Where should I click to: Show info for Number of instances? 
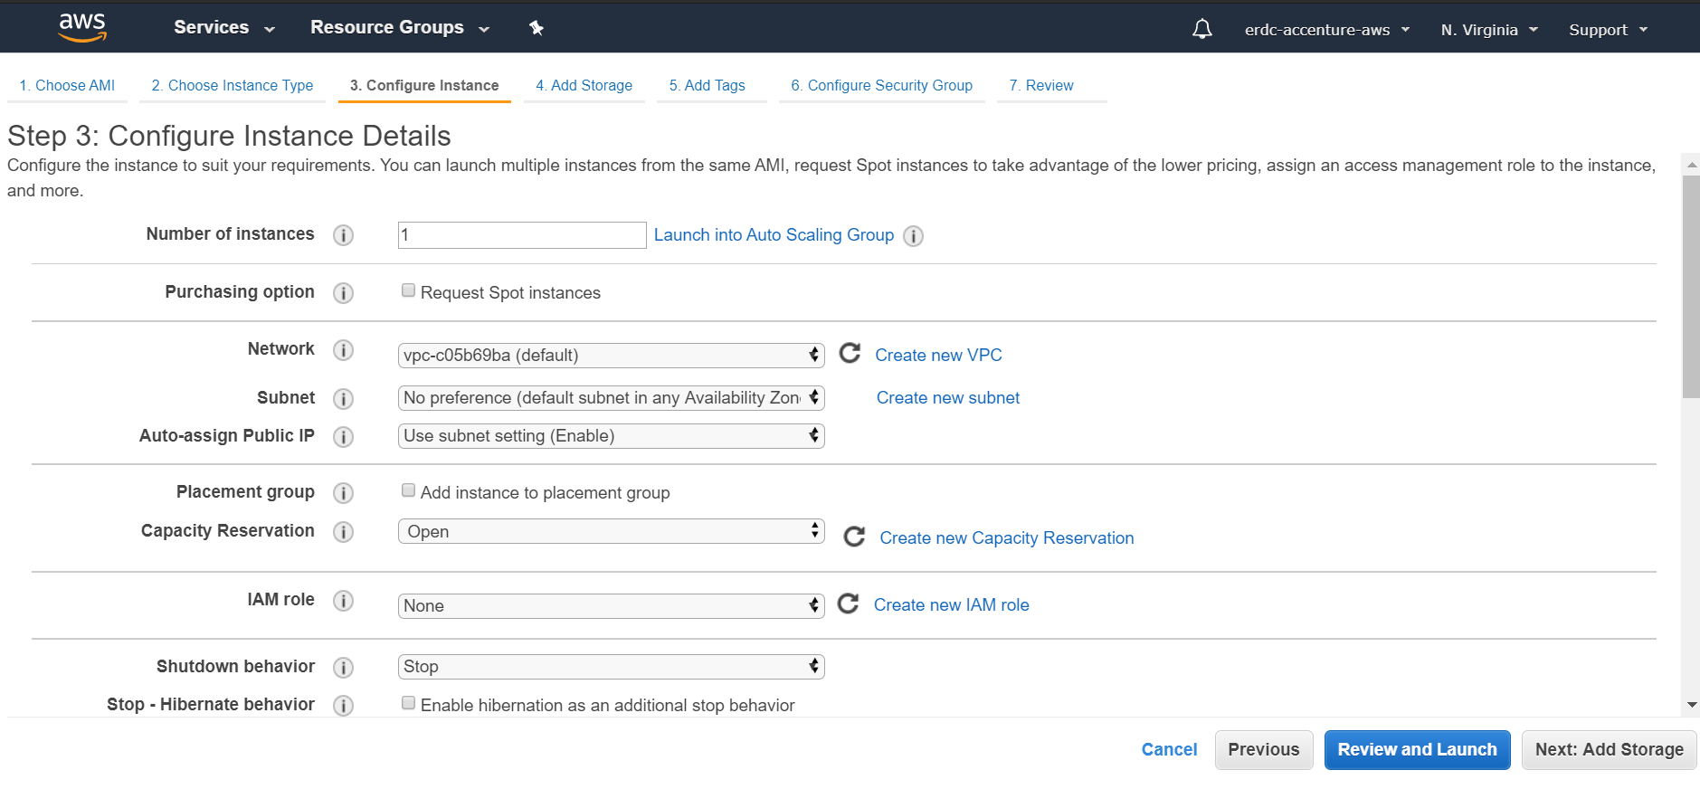(343, 235)
